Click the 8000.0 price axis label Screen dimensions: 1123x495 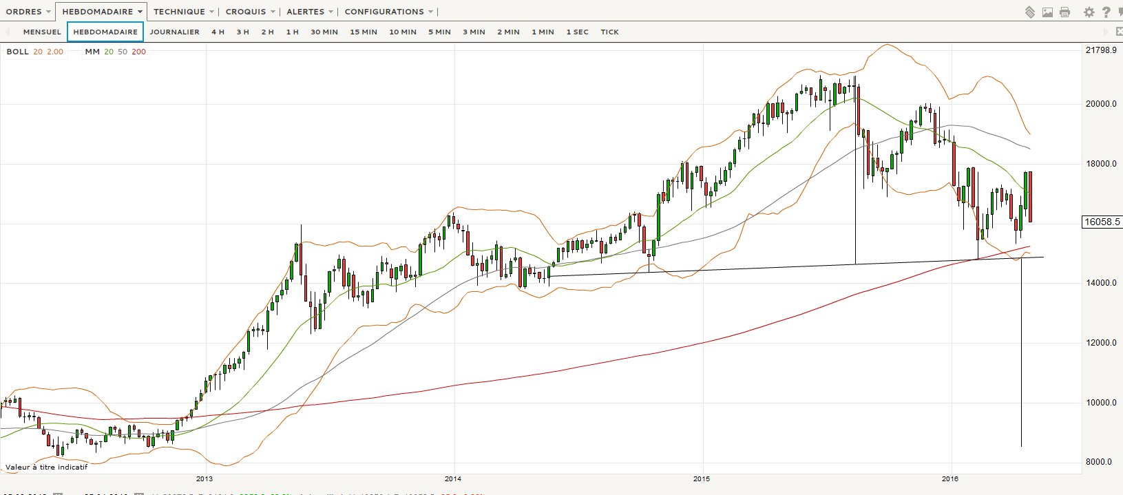click(x=1102, y=462)
